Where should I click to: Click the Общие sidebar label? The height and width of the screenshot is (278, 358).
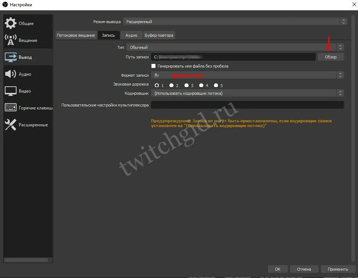tap(26, 23)
